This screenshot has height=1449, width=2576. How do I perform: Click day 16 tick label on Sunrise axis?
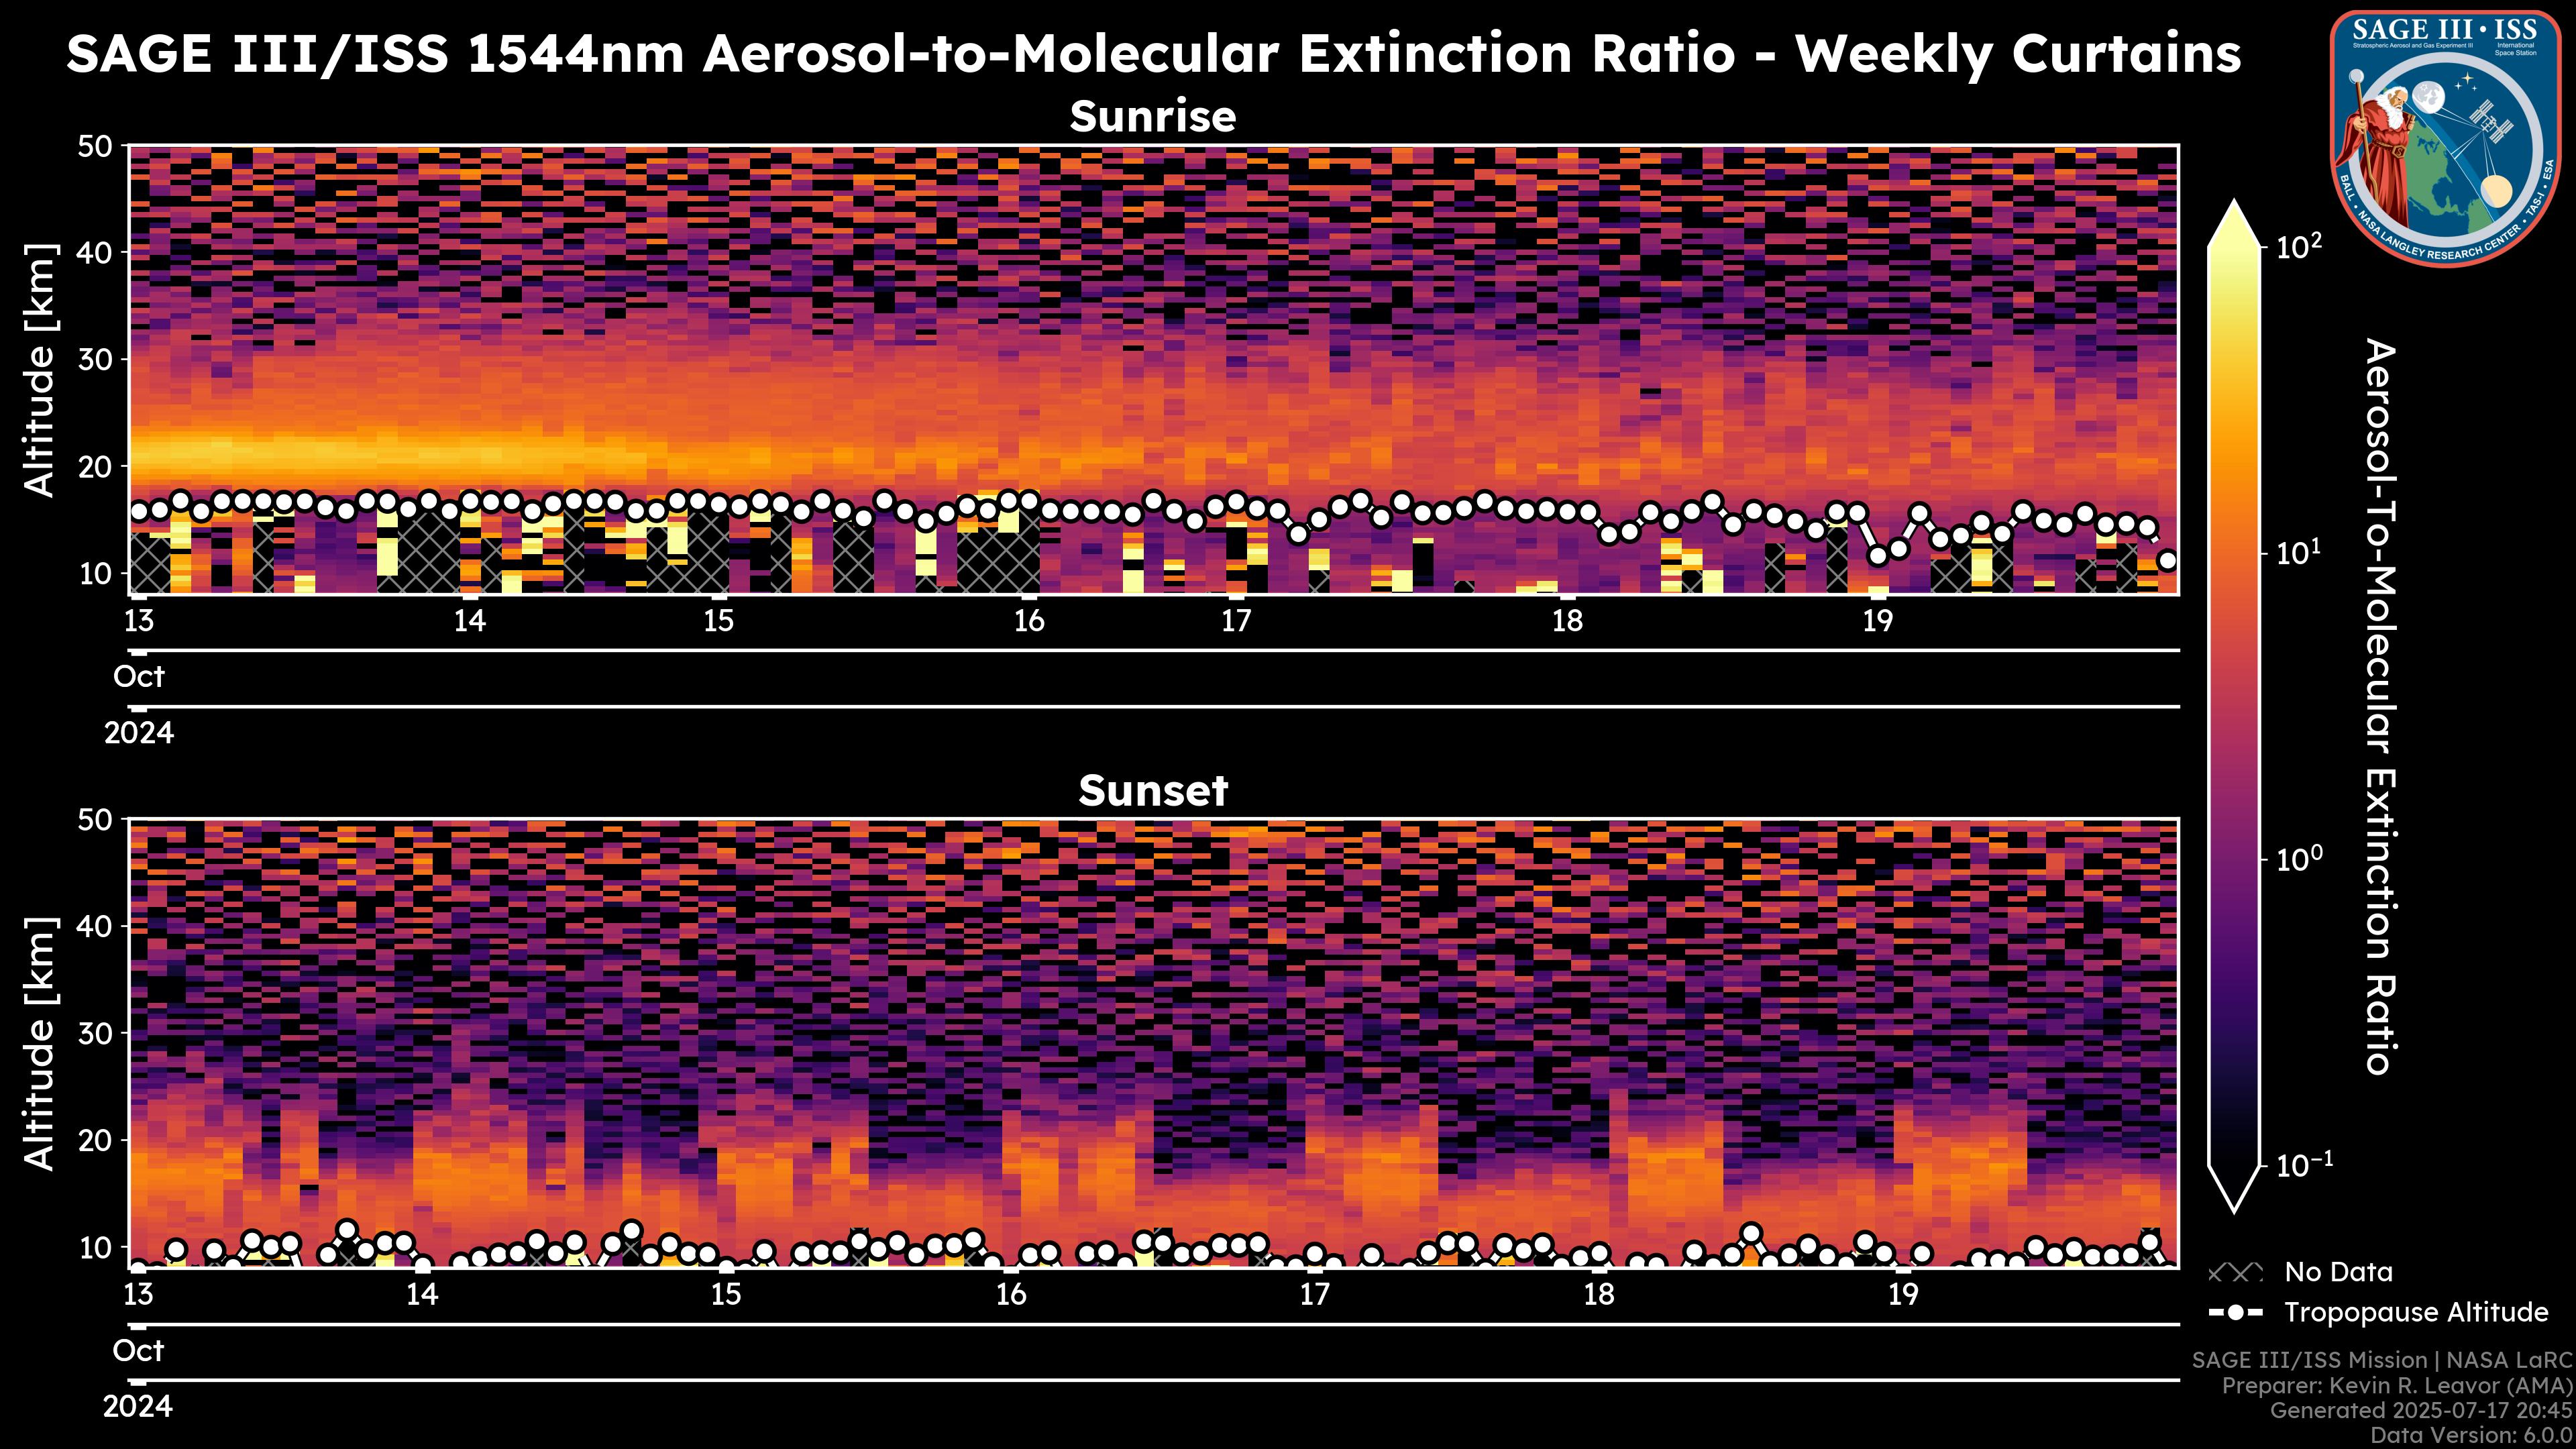[1029, 621]
